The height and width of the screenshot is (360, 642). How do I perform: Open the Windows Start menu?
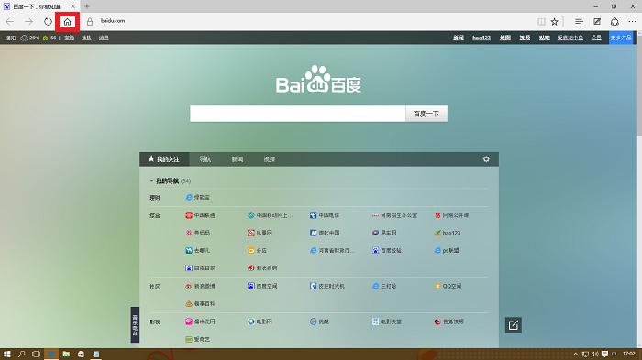[x=7, y=354]
